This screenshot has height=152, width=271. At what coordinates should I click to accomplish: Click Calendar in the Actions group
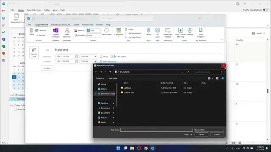coord(41,30)
